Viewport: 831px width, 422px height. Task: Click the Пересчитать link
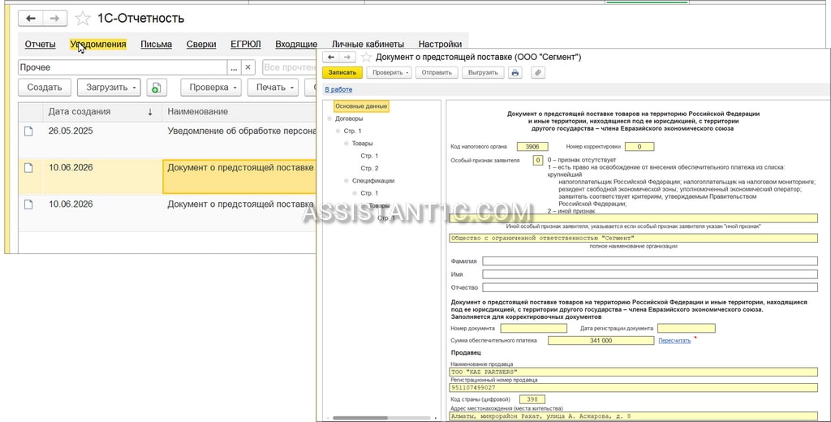pos(674,341)
